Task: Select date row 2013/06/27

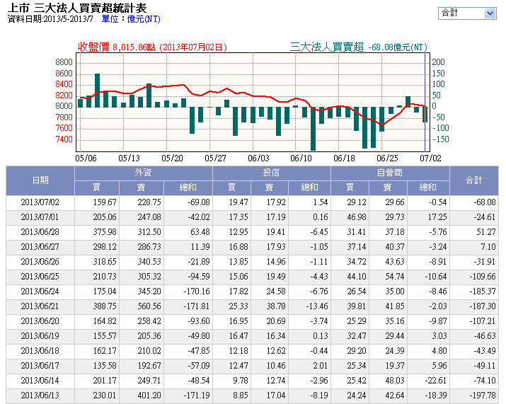Action: (x=252, y=247)
